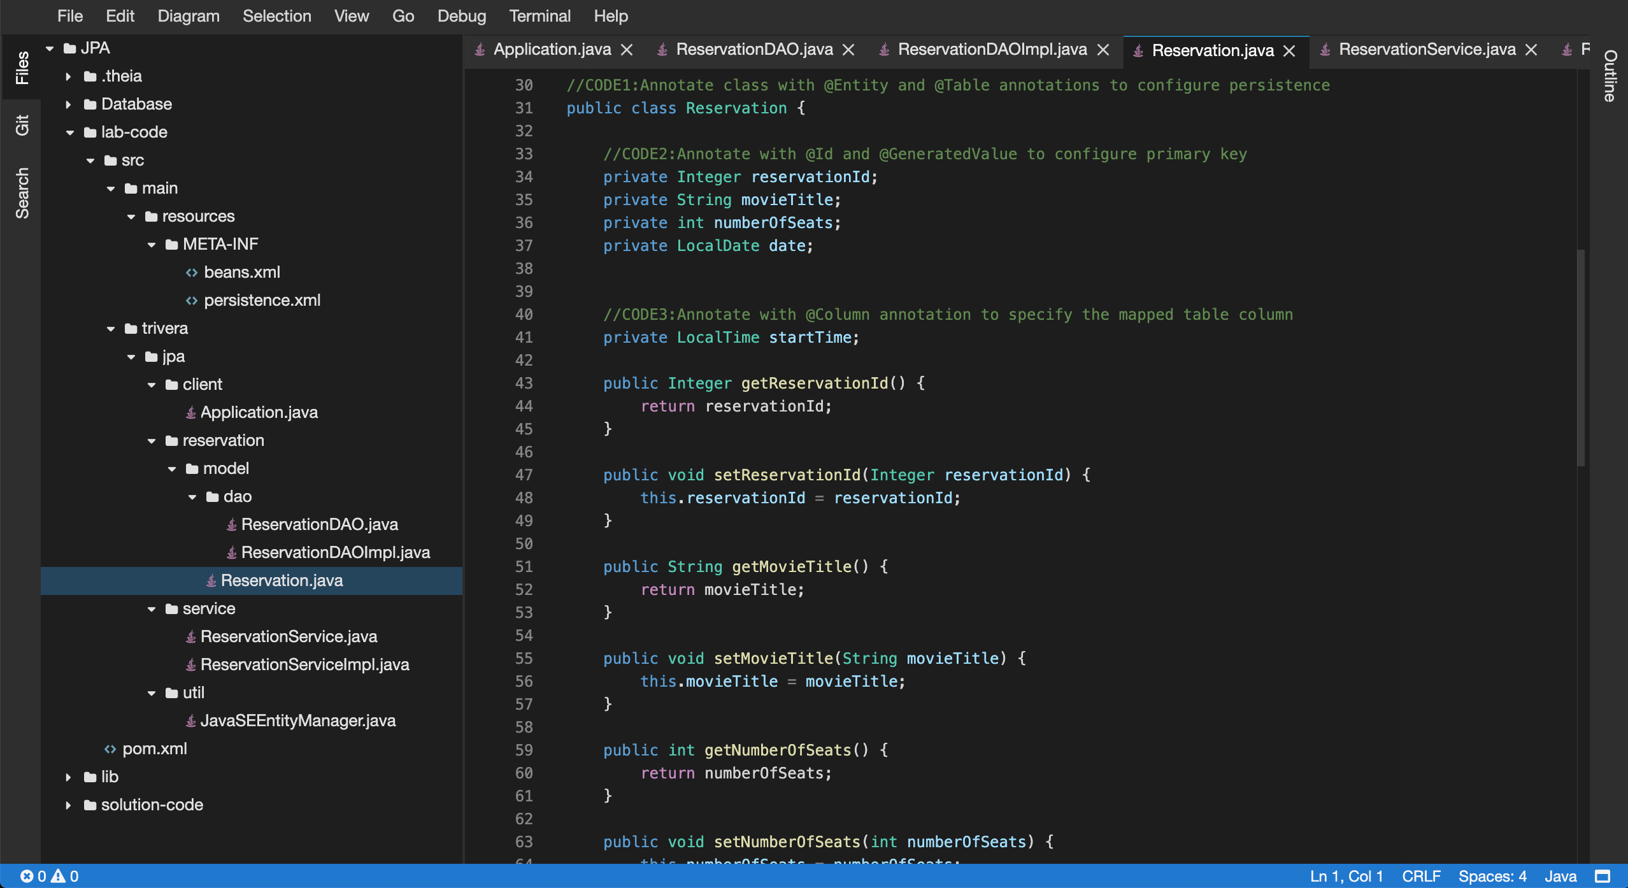Close the ReservationDAO.java editor tab
Image resolution: width=1628 pixels, height=888 pixels.
click(848, 50)
